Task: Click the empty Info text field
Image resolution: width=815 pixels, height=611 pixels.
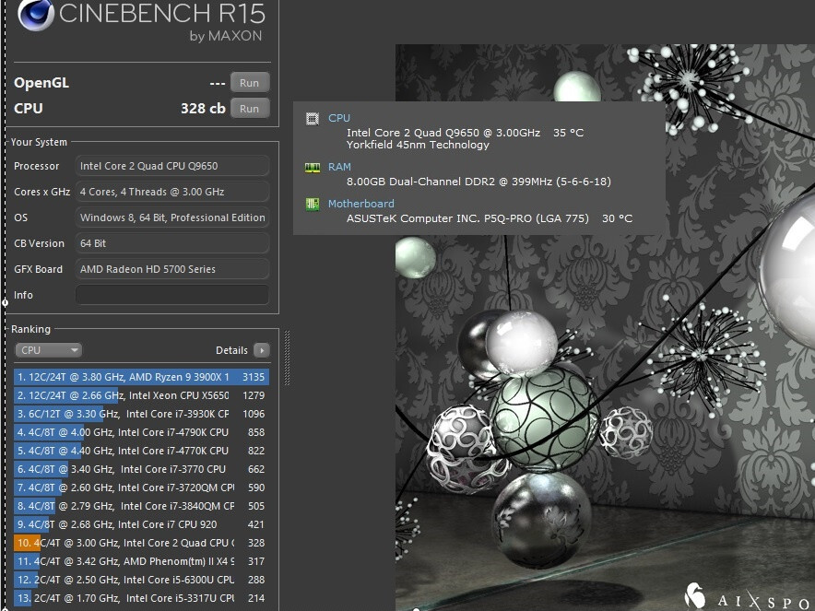Action: (172, 295)
